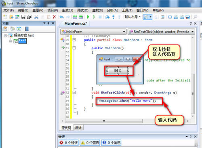Click the Stop debugging square icon

[100, 17]
